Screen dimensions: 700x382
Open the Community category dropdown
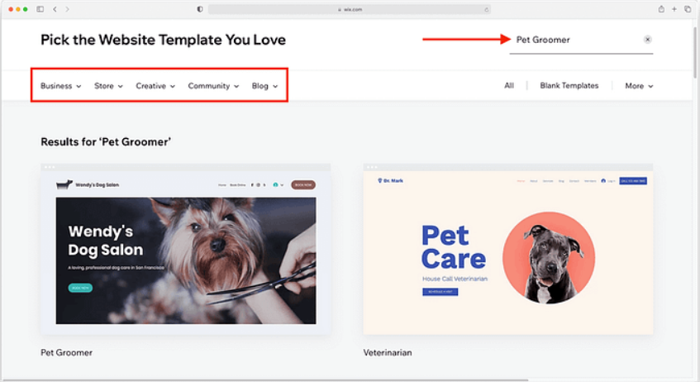pos(213,86)
